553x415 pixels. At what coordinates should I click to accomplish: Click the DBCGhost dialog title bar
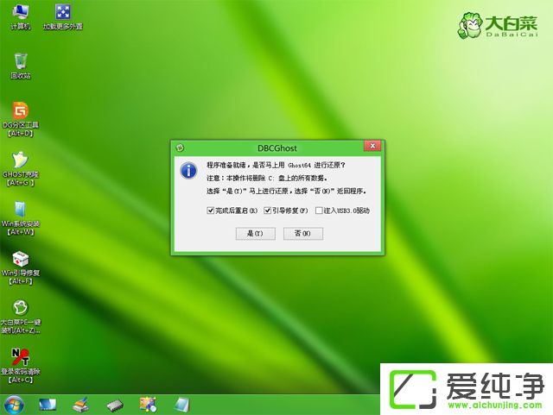point(276,147)
